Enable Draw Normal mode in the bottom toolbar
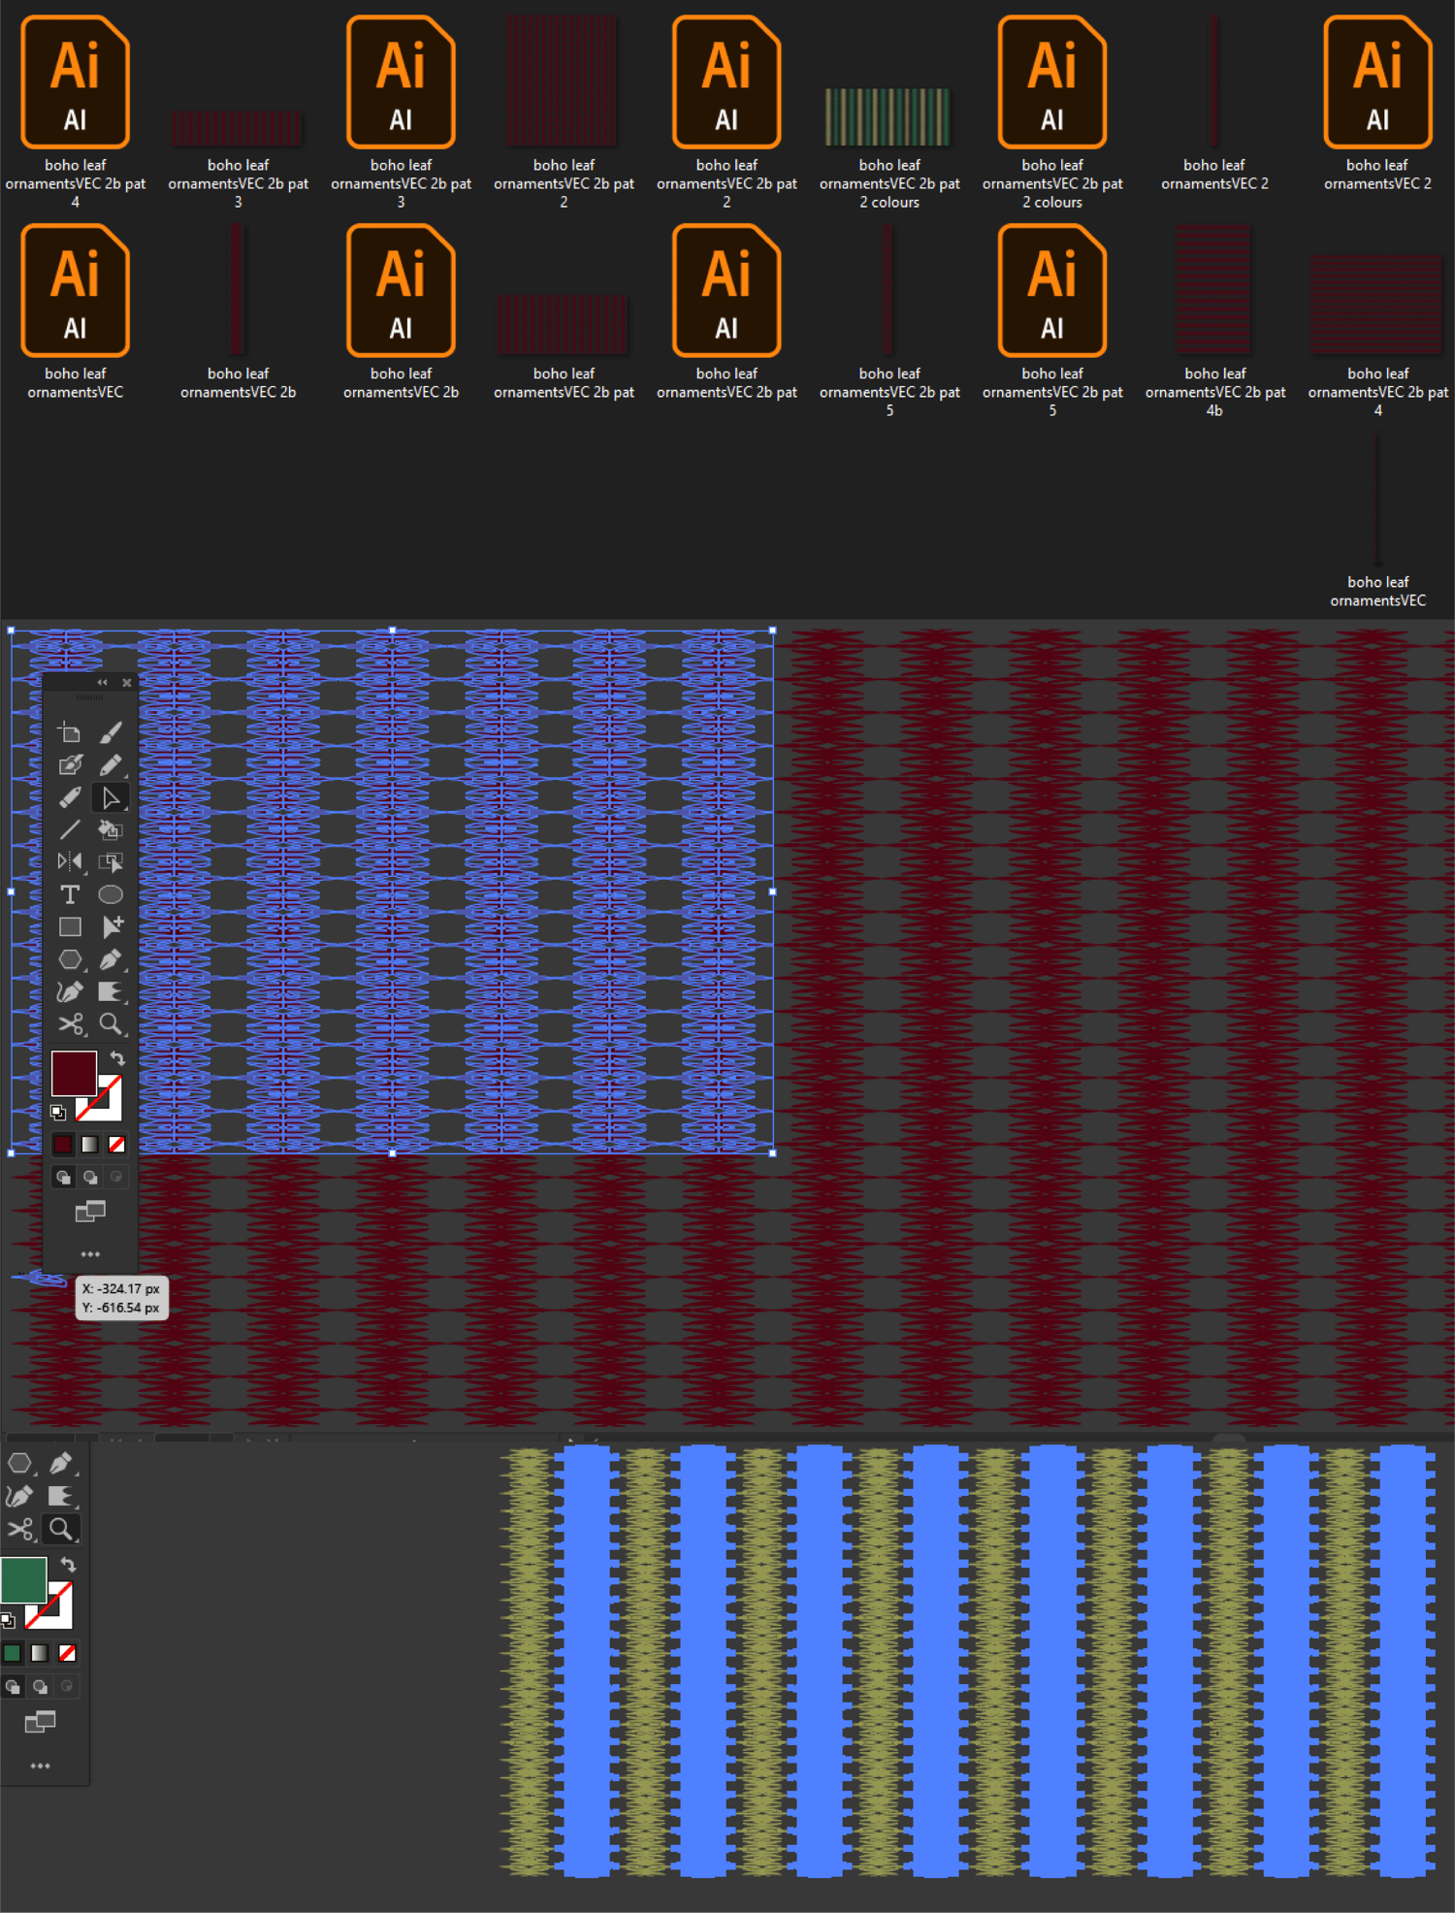The width and height of the screenshot is (1455, 1913). click(13, 1686)
